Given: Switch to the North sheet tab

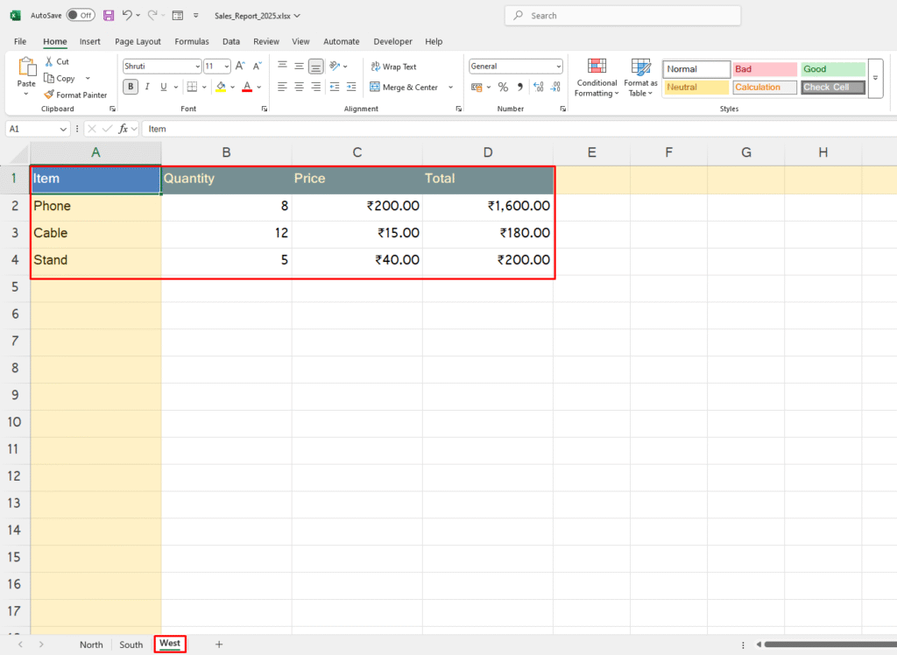Looking at the screenshot, I should [x=91, y=644].
